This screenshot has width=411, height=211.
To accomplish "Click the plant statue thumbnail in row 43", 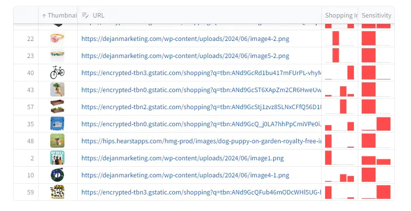I will (57, 90).
